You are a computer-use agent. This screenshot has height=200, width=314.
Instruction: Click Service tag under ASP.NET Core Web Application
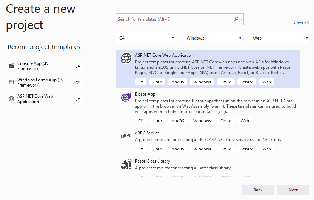[247, 82]
